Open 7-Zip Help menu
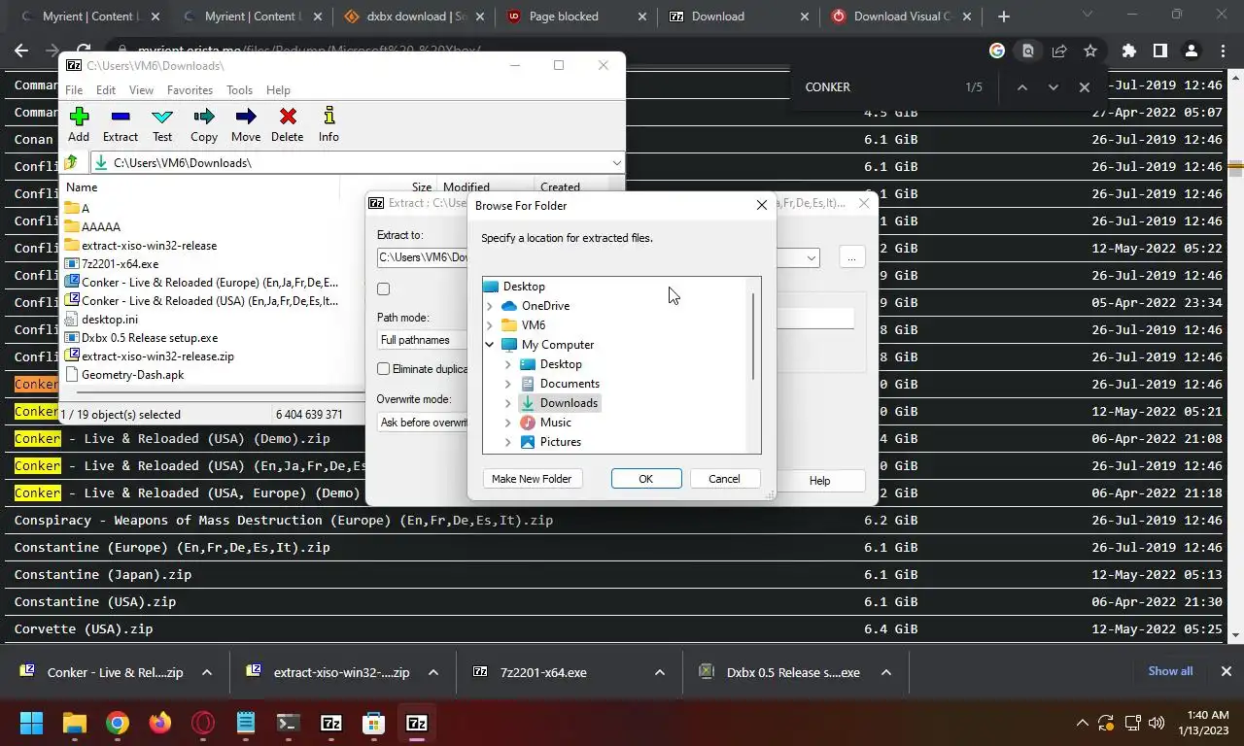 [278, 90]
